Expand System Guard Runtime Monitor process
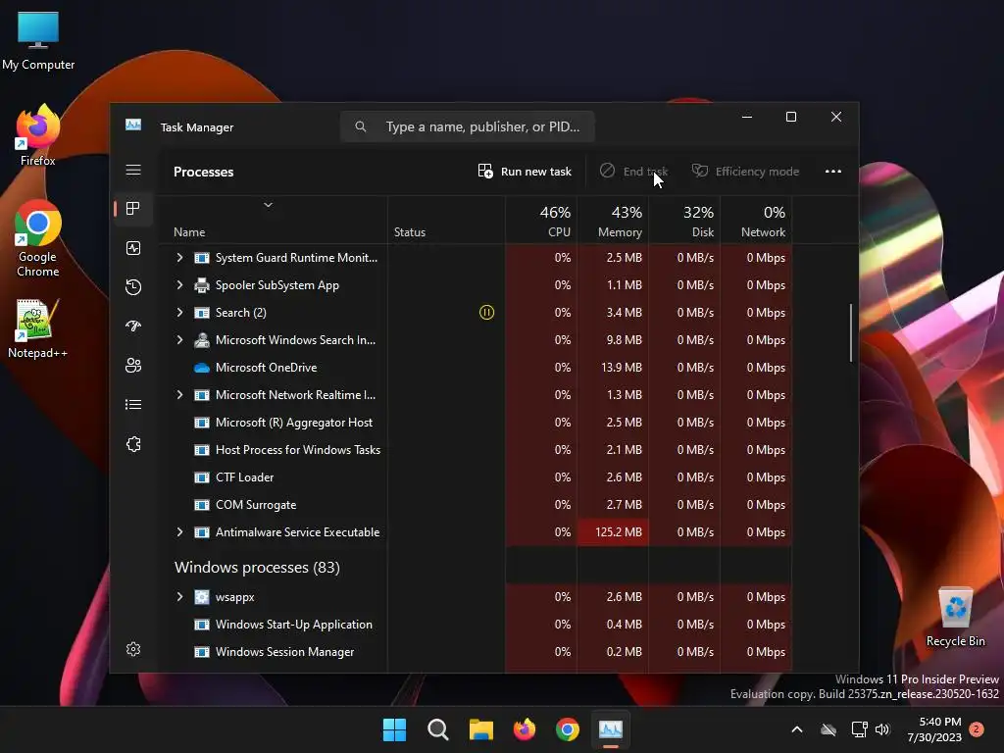This screenshot has width=1004, height=753. [x=180, y=258]
